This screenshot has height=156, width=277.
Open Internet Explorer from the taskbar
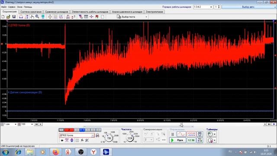click(x=18, y=152)
